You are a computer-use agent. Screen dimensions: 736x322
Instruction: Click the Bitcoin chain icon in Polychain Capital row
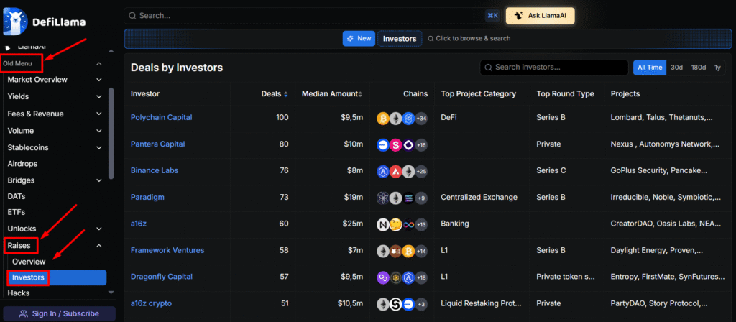pos(384,118)
